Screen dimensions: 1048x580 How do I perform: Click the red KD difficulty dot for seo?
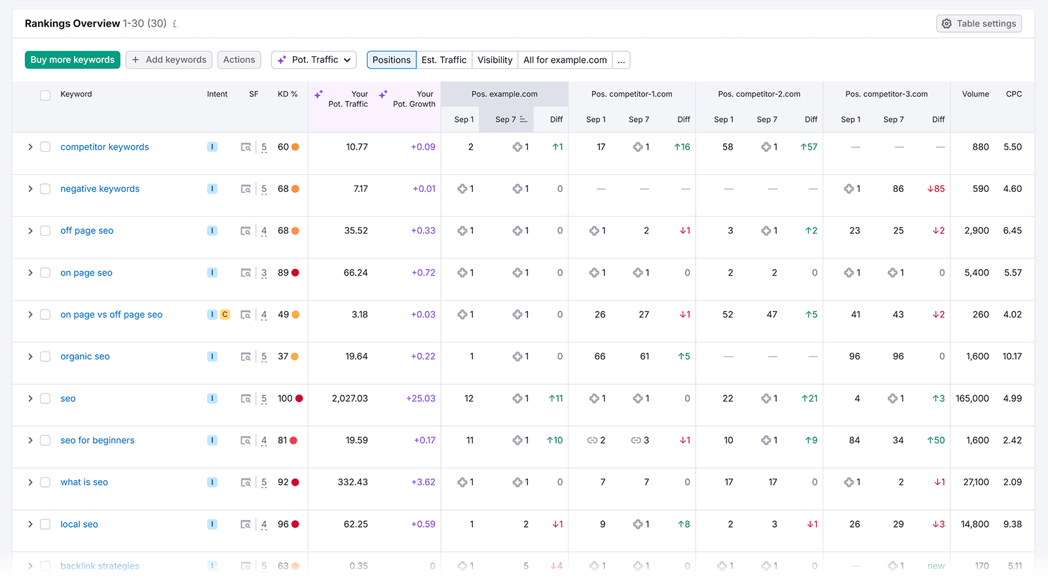[x=299, y=399]
